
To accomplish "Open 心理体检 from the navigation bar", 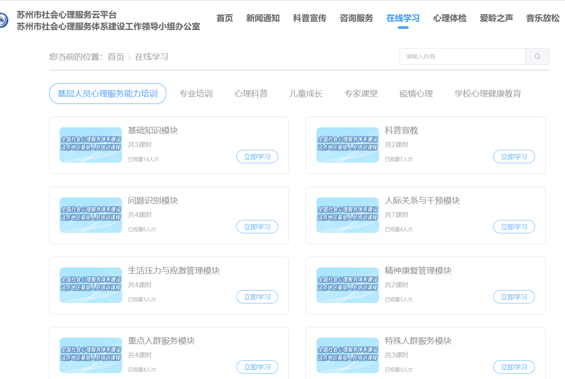I will (449, 18).
